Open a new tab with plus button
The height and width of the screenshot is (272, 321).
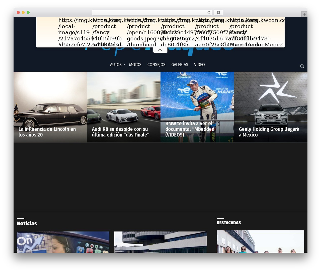(304, 14)
